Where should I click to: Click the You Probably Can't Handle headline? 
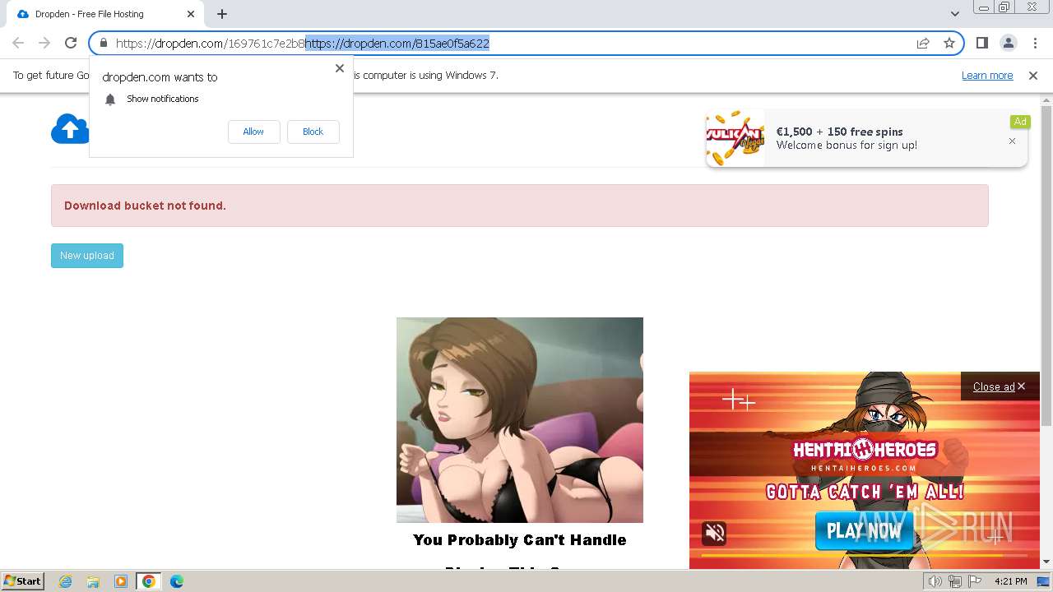(x=520, y=540)
